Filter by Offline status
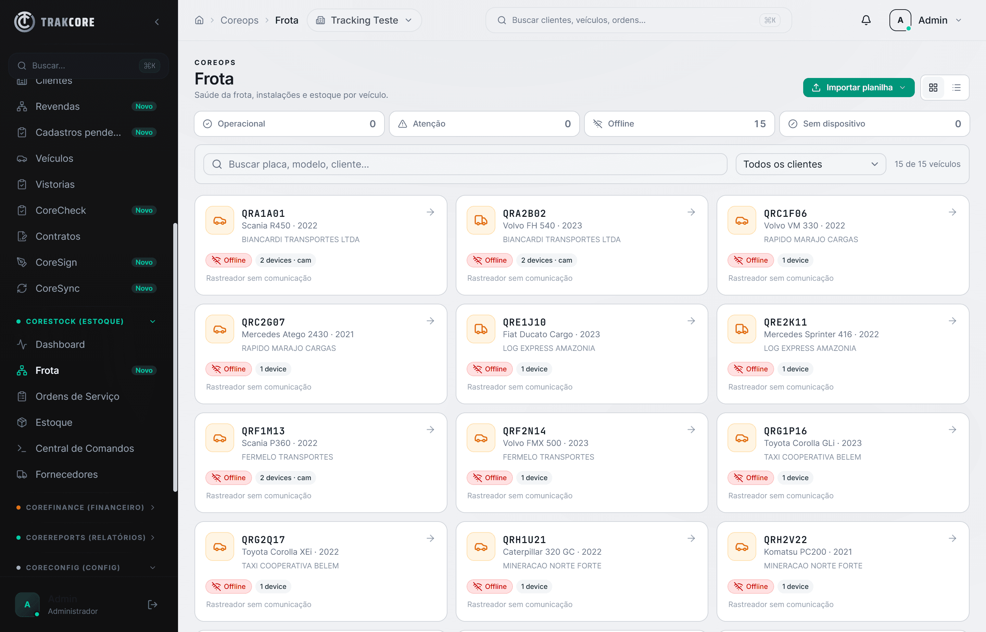Screen dimensions: 986x632 pos(680,124)
